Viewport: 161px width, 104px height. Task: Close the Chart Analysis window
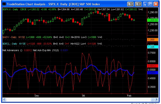point(156,4)
